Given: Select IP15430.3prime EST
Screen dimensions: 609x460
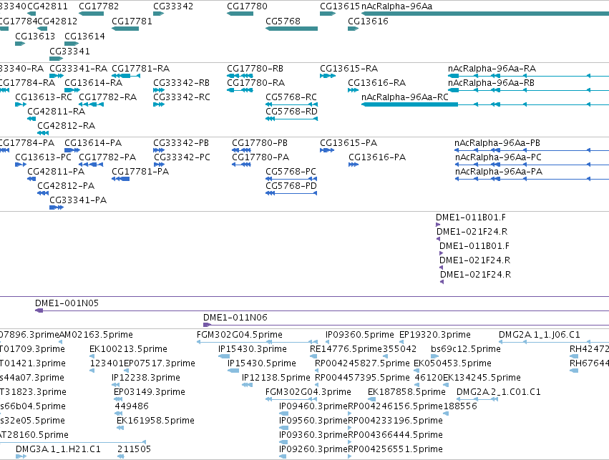Looking at the screenshot, I should pos(253,349).
